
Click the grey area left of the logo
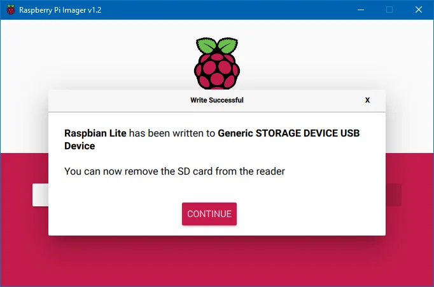point(95,57)
